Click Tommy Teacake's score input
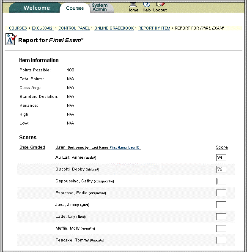This screenshot has height=252, width=247. (x=221, y=240)
